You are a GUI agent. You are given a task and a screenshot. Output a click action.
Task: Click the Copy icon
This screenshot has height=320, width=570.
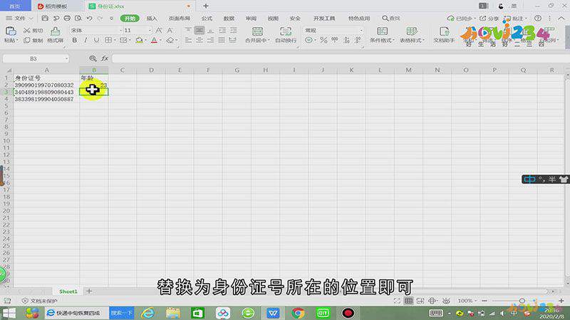click(x=27, y=41)
